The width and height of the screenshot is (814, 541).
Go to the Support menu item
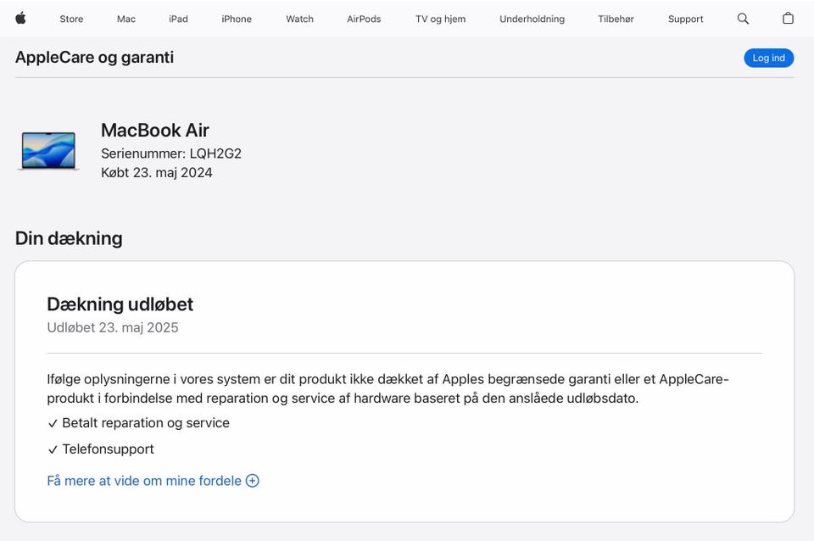(685, 19)
